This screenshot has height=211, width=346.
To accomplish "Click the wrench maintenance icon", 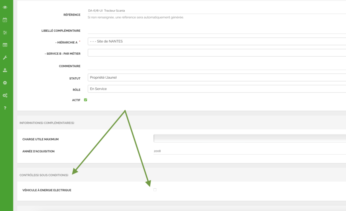I will [5, 58].
